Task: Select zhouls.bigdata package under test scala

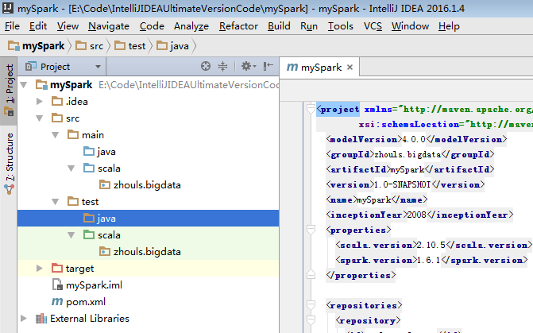Action: tap(149, 251)
